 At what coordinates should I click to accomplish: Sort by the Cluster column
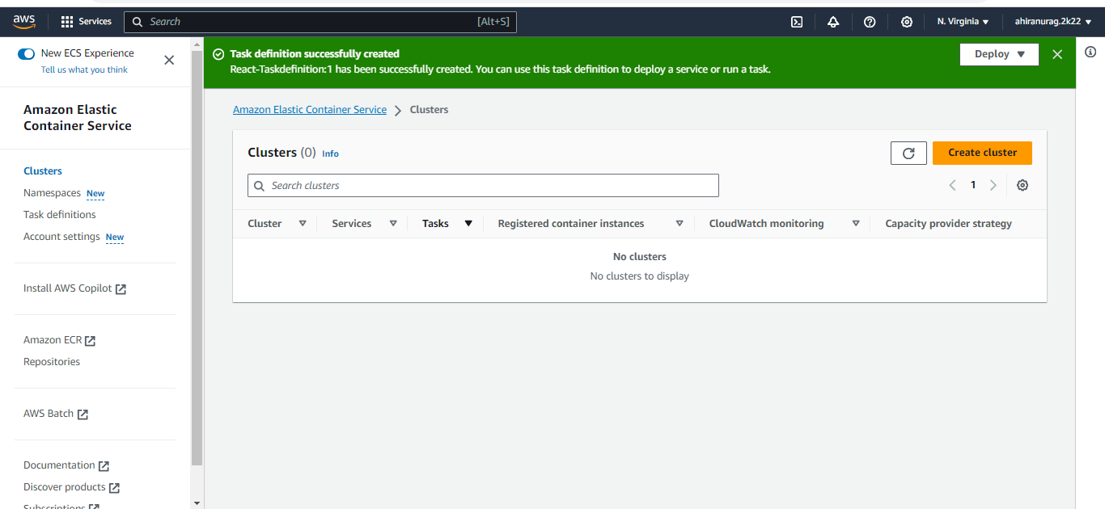point(303,224)
